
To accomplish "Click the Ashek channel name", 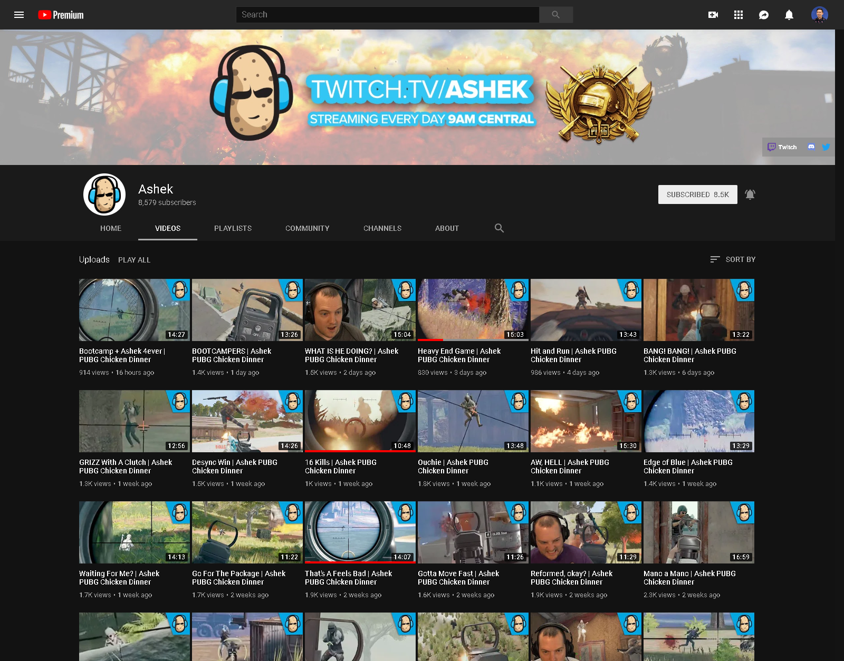I will tap(156, 189).
